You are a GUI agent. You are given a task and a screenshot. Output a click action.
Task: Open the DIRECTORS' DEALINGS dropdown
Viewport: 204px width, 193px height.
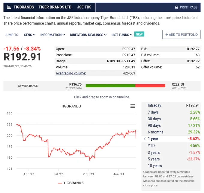point(88,35)
